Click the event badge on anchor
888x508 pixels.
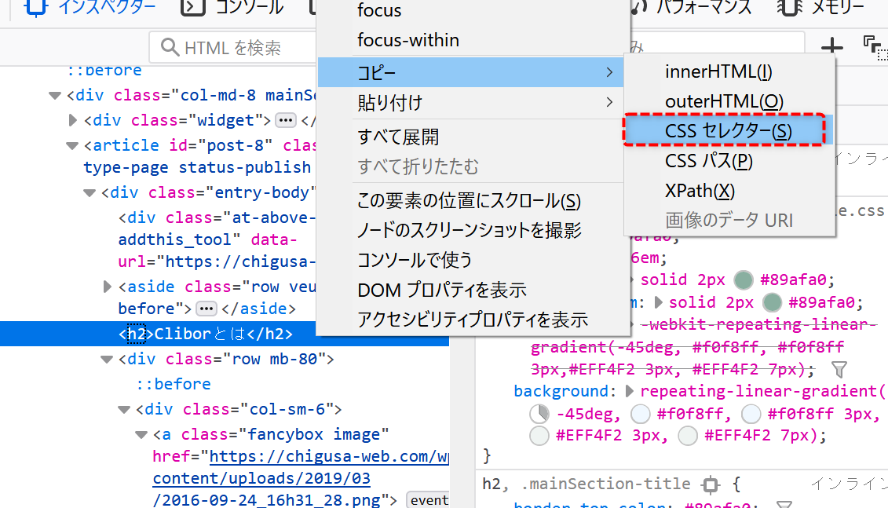(x=428, y=500)
